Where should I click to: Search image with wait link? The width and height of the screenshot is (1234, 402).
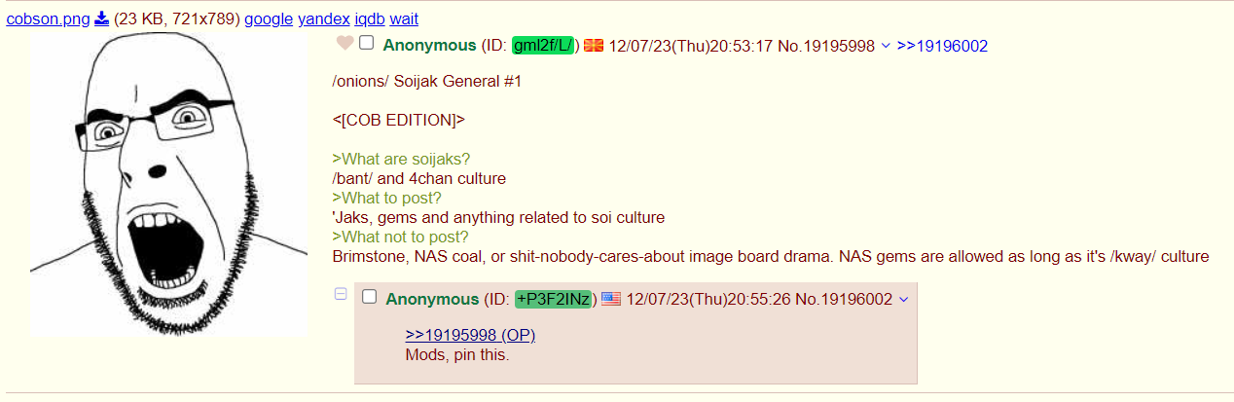[x=404, y=18]
